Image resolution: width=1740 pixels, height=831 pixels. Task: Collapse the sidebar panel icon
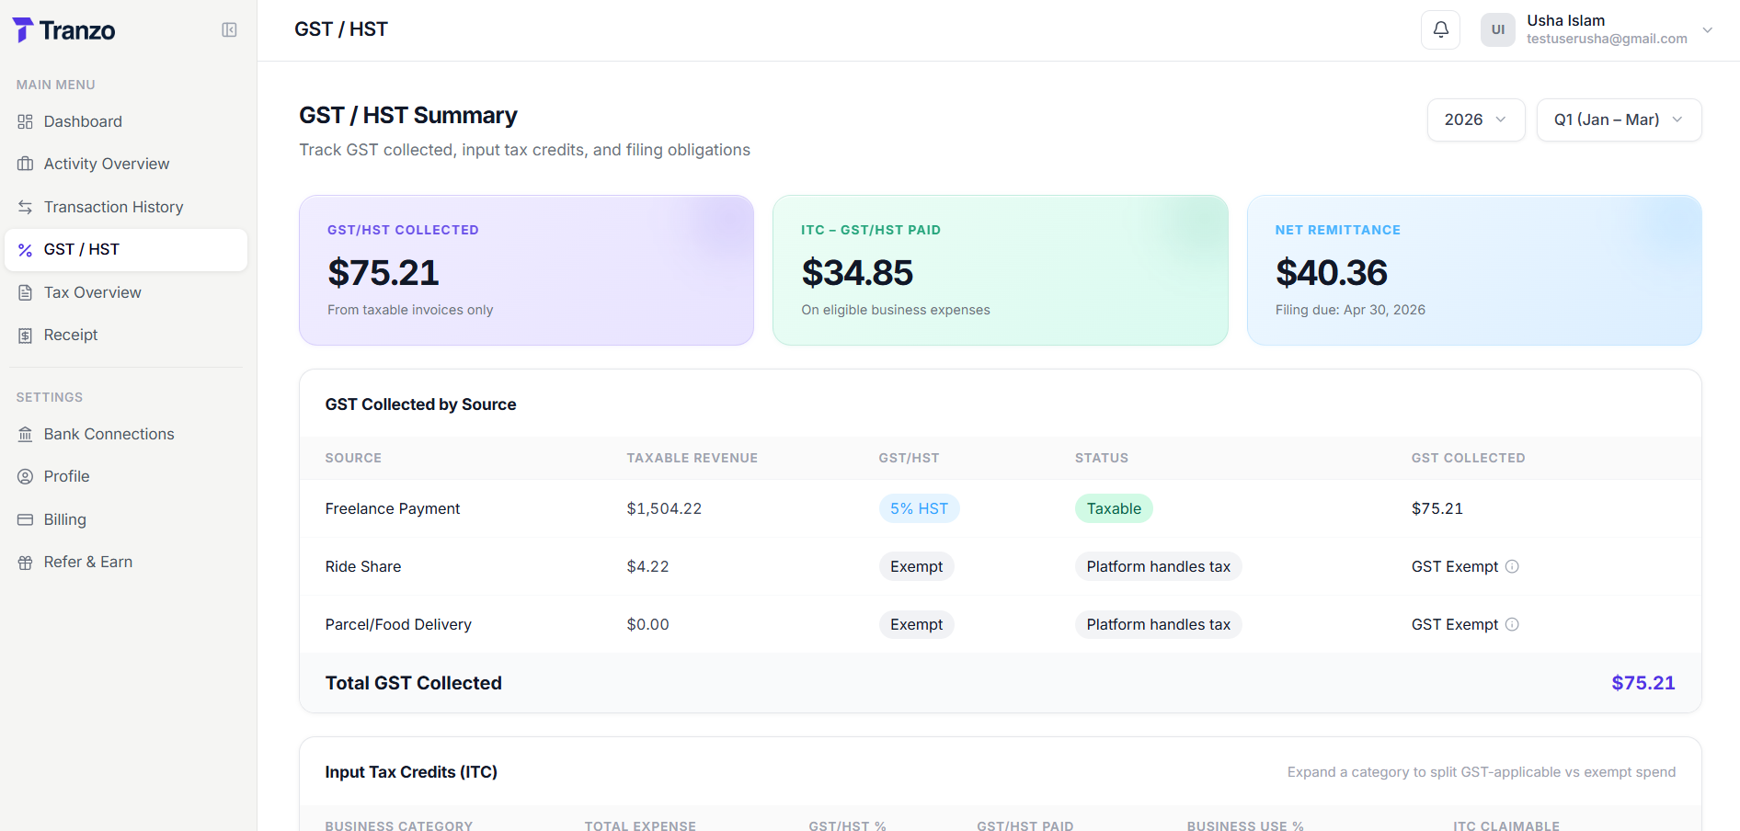tap(230, 30)
